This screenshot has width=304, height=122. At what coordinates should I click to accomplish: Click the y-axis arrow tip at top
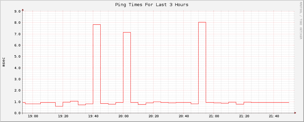click(x=23, y=9)
